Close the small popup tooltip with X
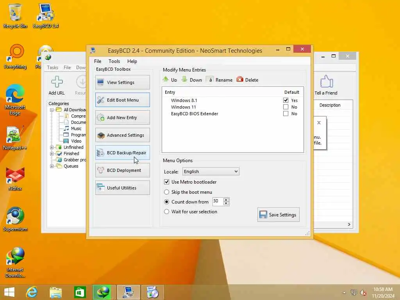The height and width of the screenshot is (300, 400). pyautogui.click(x=319, y=123)
